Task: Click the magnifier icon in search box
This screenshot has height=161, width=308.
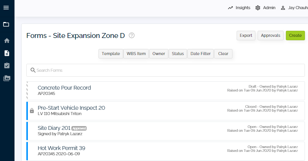Action: 33,70
